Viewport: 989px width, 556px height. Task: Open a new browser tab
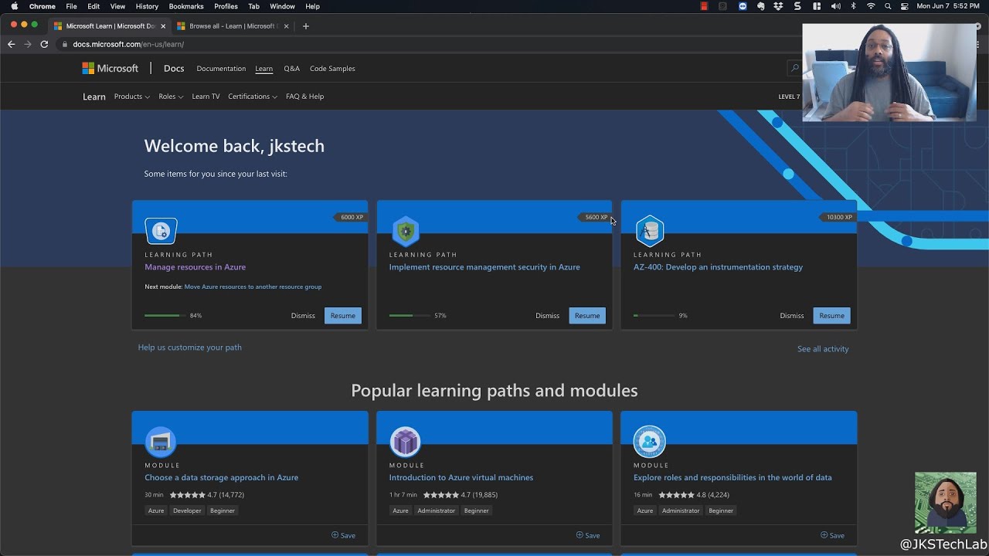click(x=306, y=26)
